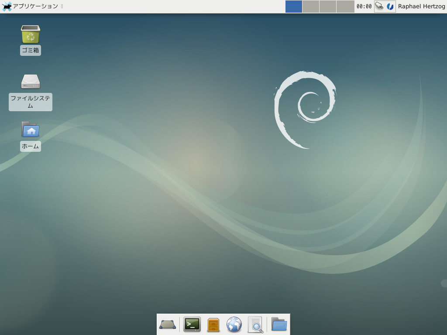Expand the clock showing 00:00
Image resolution: width=447 pixels, height=335 pixels.
[364, 6]
